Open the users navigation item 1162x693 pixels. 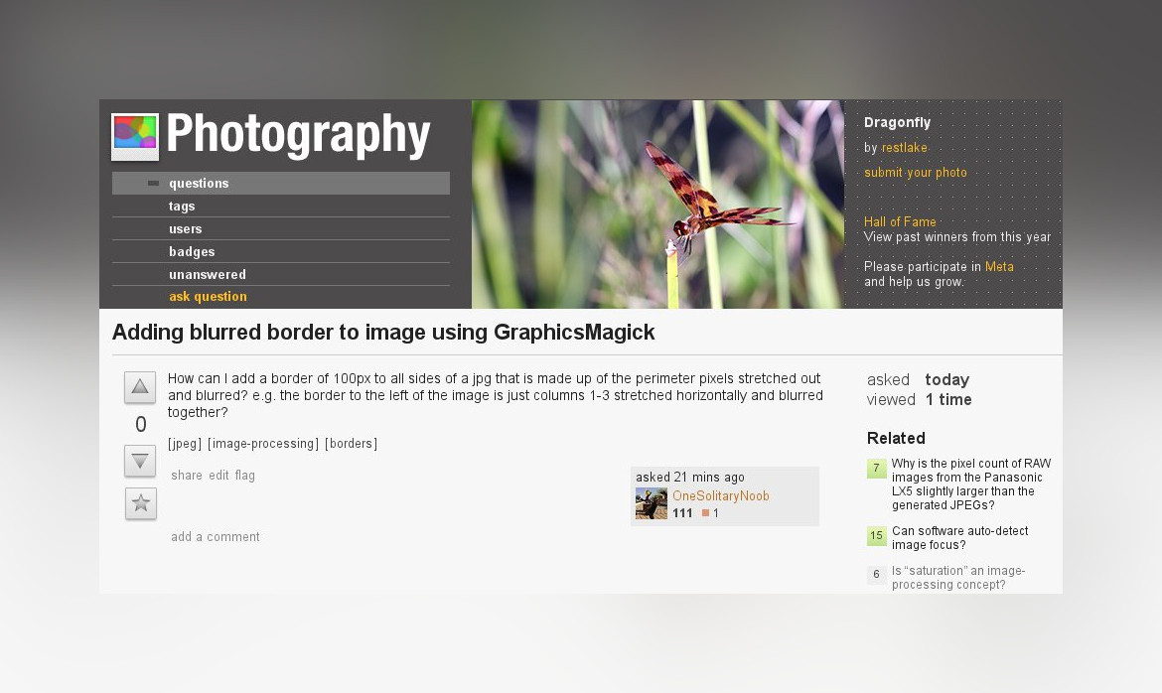point(186,229)
